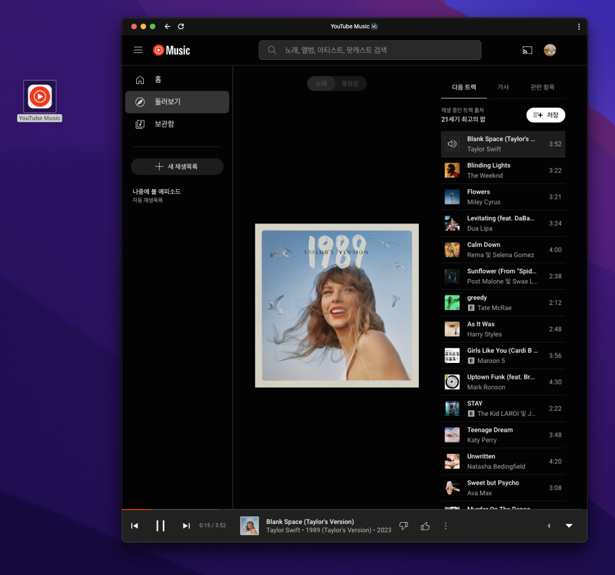Open the three-dot window menu
The image size is (615, 575).
579,27
